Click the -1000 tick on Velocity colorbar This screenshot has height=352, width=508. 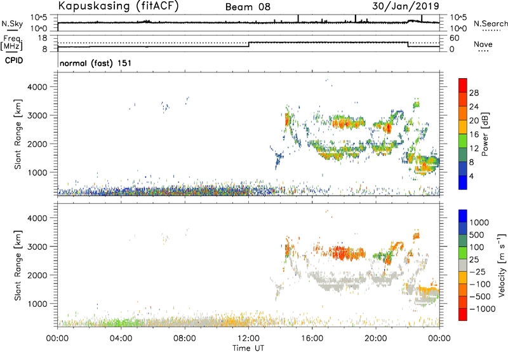[483, 309]
